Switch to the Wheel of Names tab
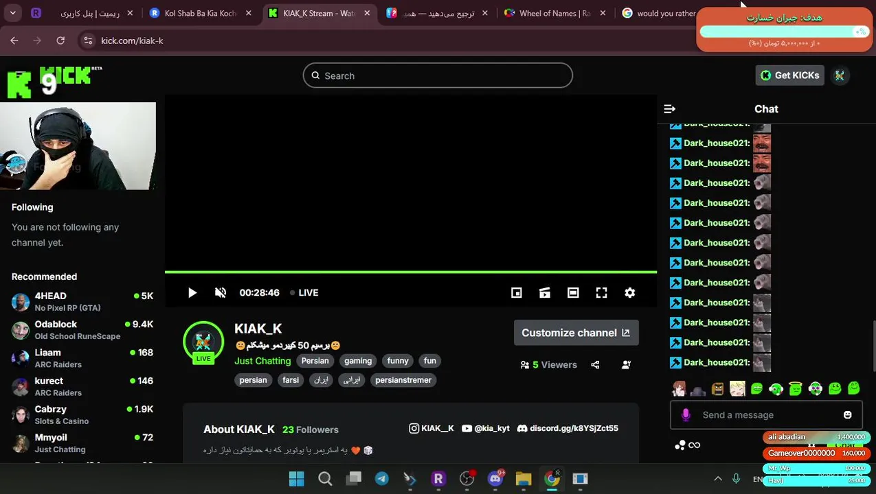Image resolution: width=876 pixels, height=494 pixels. tap(555, 13)
